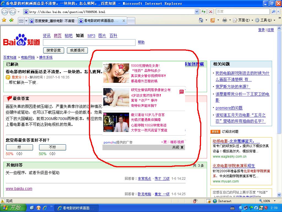The width and height of the screenshot is (282, 212).
Task: Open the 北京电影学院表演系招生 ad link
Action: tap(234, 166)
